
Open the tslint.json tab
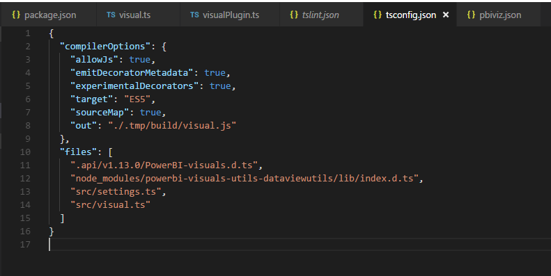321,15
